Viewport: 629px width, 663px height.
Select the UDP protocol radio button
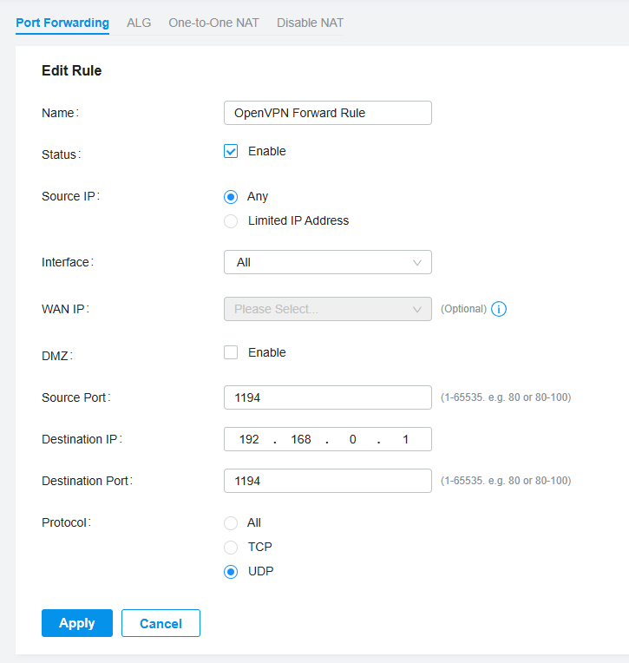pos(231,572)
